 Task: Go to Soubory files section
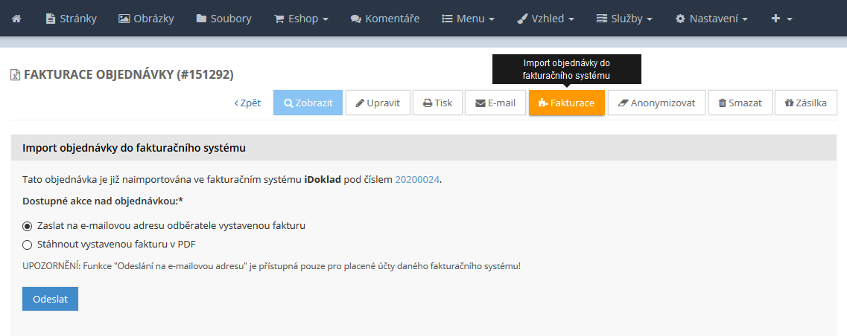point(223,19)
